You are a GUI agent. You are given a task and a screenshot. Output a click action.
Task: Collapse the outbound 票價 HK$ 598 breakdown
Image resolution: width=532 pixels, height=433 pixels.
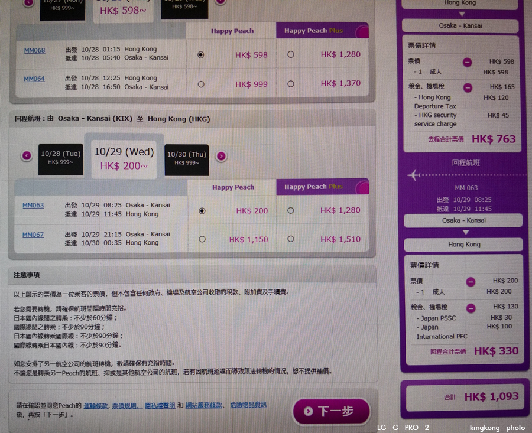click(x=467, y=62)
